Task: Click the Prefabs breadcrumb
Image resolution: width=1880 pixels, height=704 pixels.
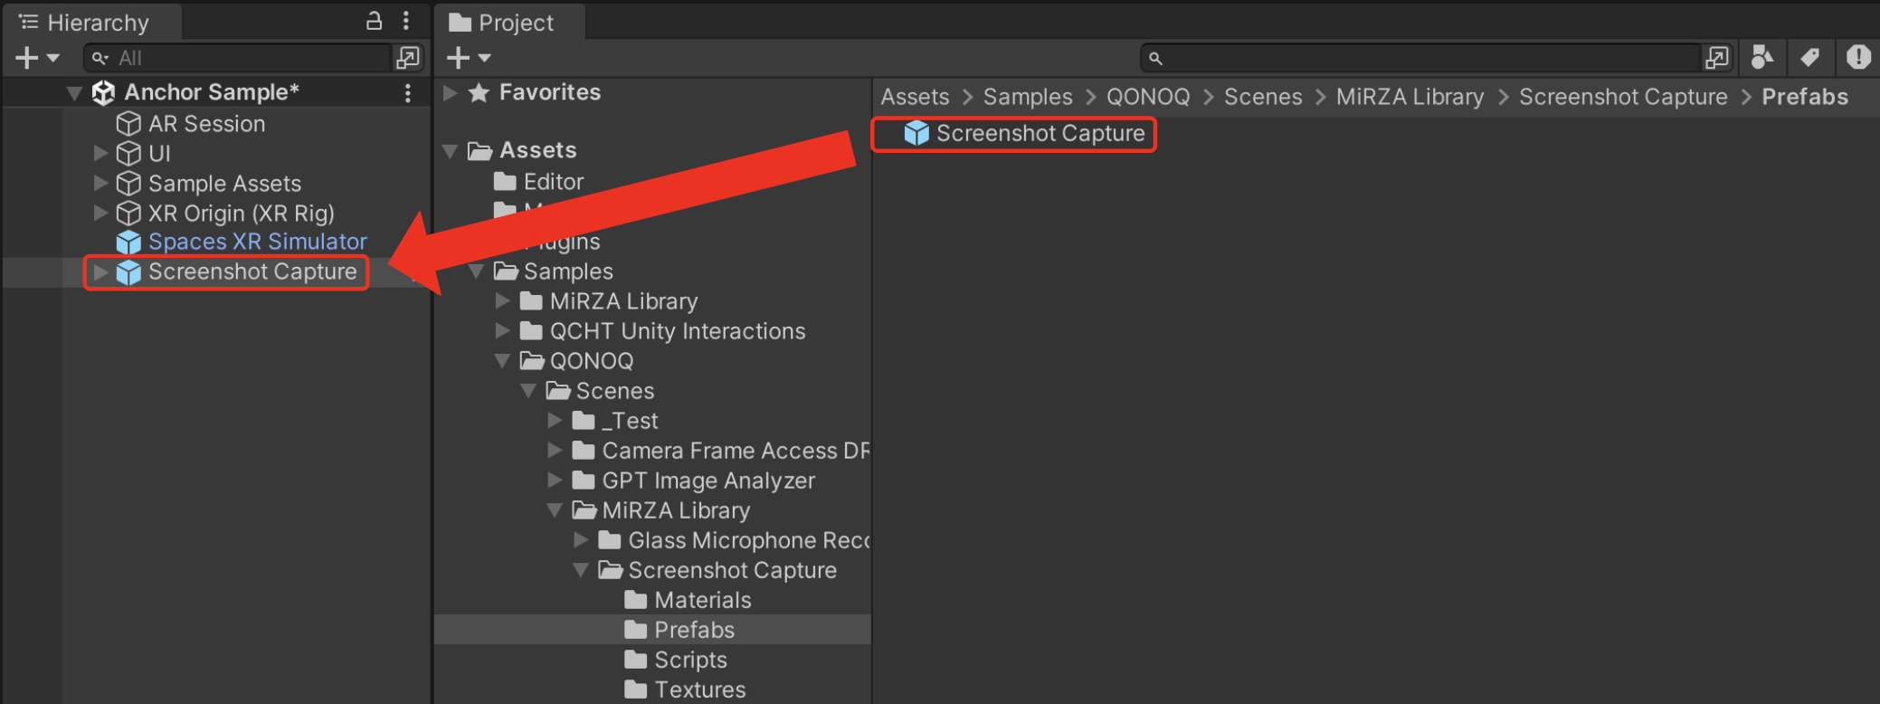Action: 1805,97
